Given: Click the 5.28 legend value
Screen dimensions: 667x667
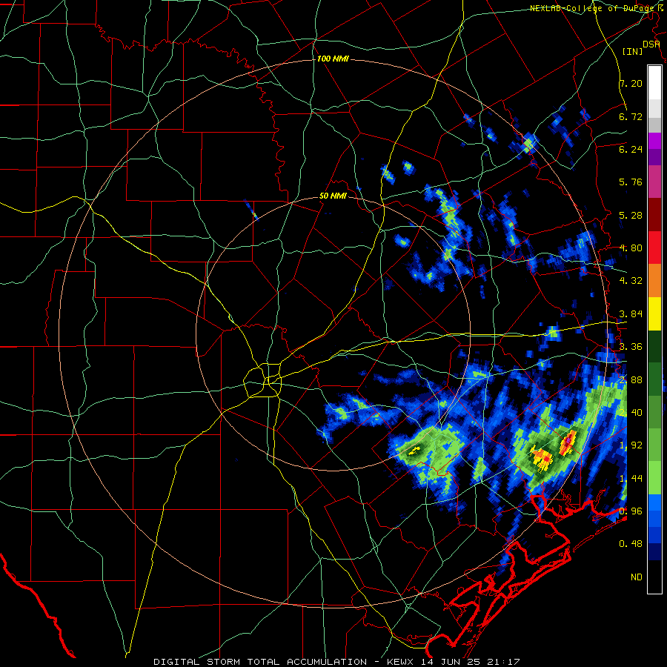Looking at the screenshot, I should pos(631,215).
